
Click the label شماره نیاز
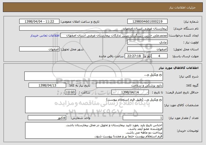coord(191,22)
